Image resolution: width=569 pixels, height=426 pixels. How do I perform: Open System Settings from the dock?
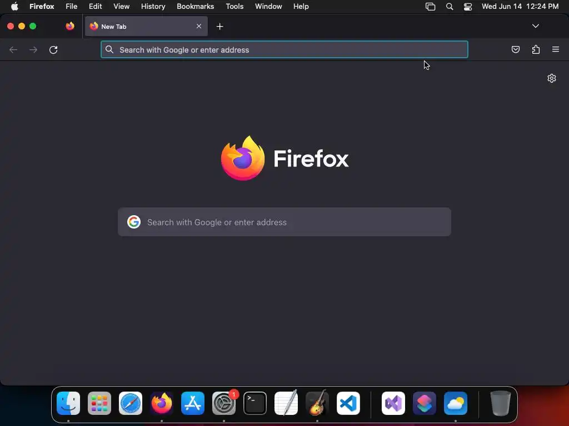224,403
